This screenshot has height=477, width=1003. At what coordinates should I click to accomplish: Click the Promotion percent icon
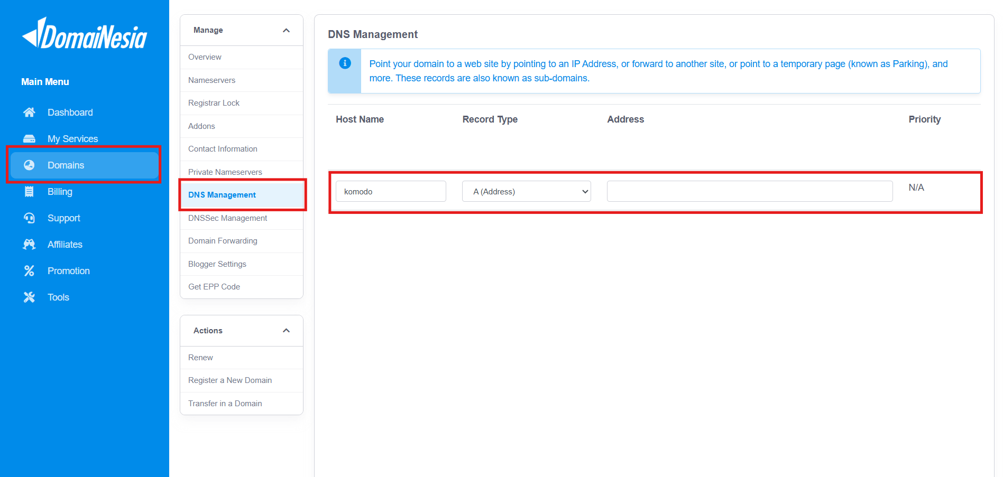pos(29,271)
